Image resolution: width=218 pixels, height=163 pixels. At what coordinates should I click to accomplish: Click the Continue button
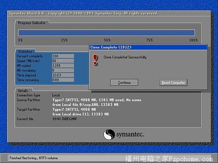click(124, 83)
